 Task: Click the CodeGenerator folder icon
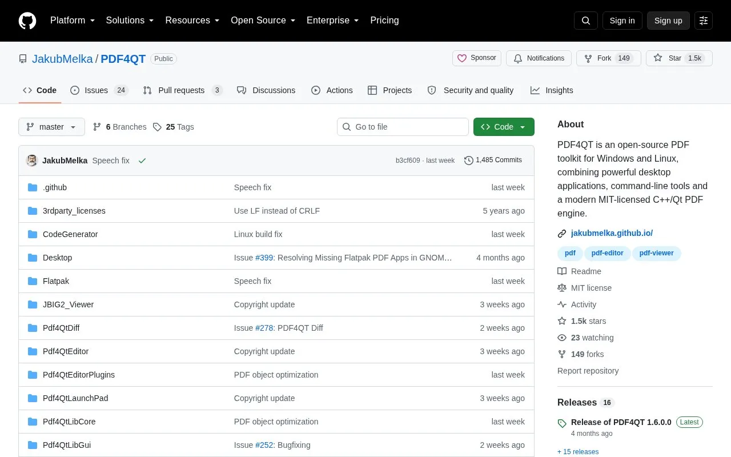[x=33, y=234]
